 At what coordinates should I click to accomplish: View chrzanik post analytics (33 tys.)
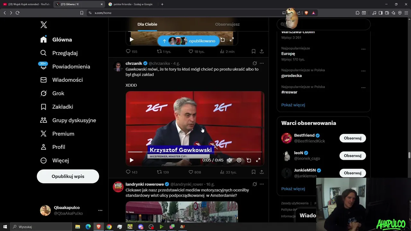click(x=228, y=172)
